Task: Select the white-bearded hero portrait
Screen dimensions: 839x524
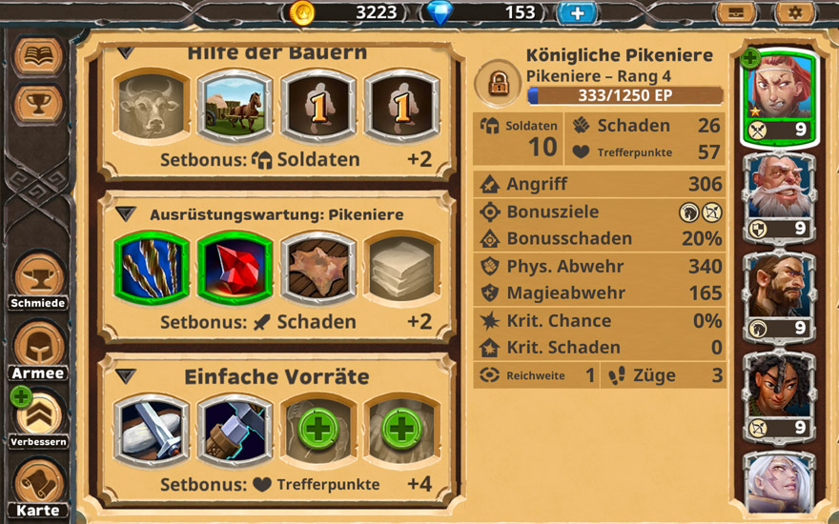Action: pyautogui.click(x=780, y=197)
